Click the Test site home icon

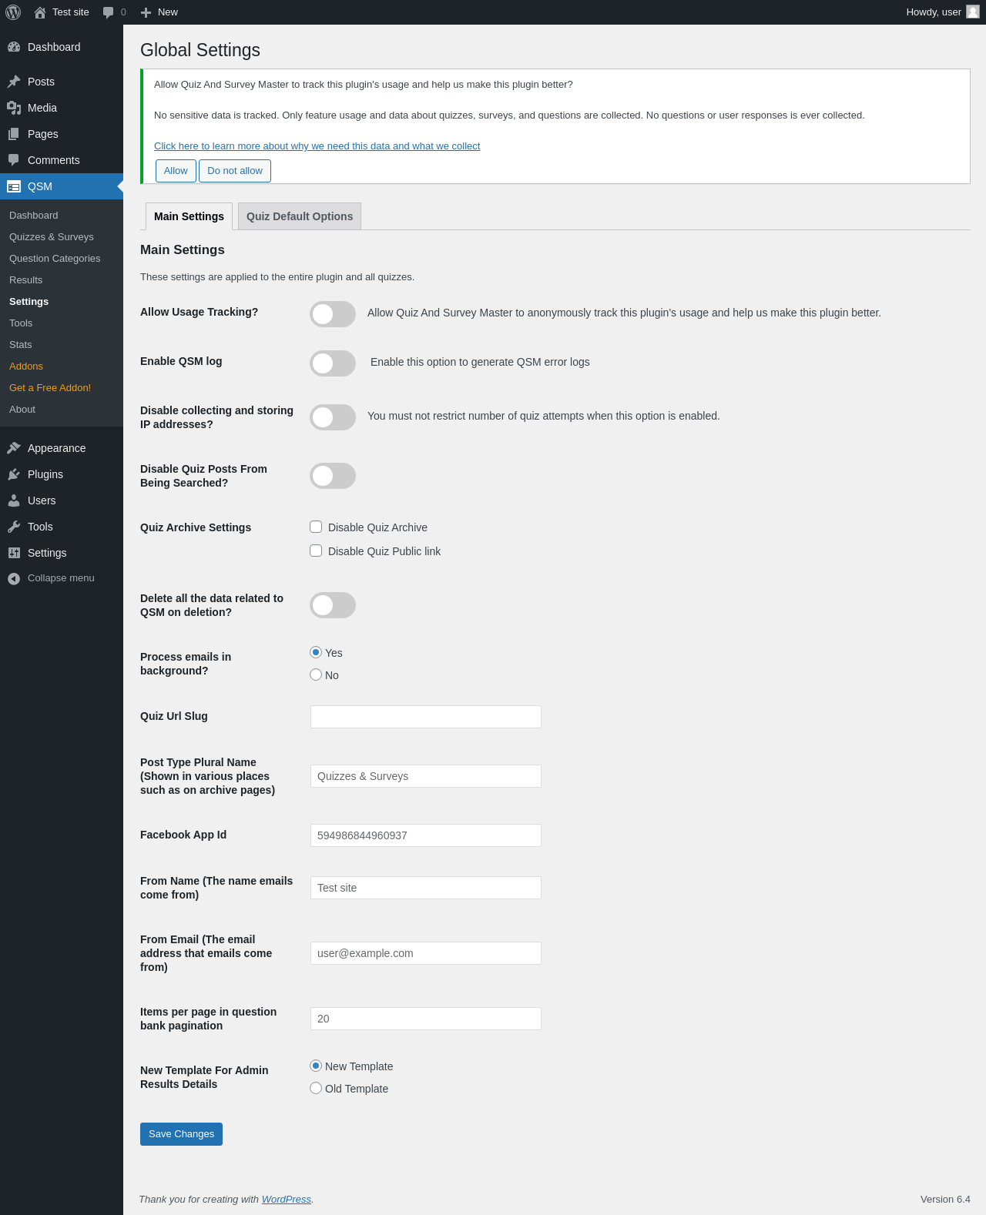coord(40,12)
